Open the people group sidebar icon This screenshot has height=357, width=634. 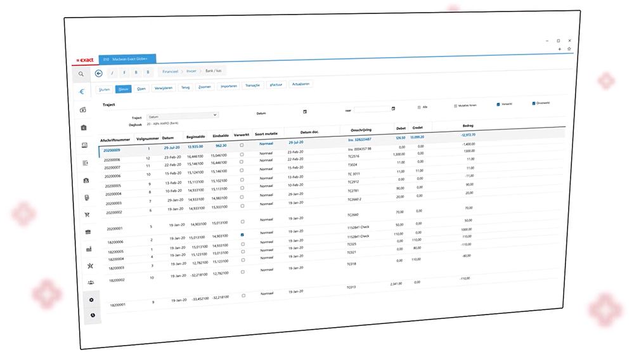tap(90, 282)
